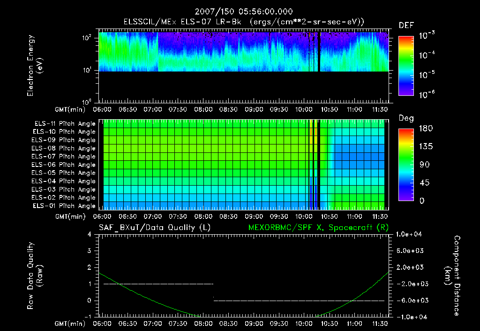Click the 180 value on Deg color bar
Screen dimensions: 480x331
click(x=426, y=129)
